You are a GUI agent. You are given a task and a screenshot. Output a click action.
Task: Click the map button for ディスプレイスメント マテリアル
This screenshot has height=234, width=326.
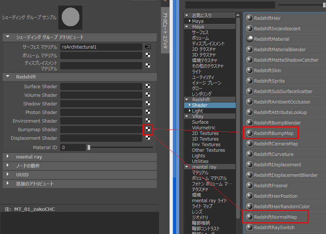(148, 66)
